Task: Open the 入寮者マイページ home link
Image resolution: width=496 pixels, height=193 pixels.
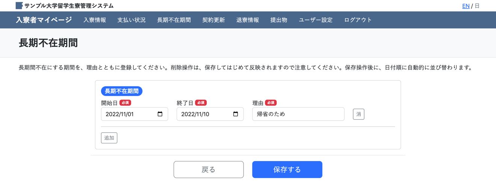Action: coord(44,20)
